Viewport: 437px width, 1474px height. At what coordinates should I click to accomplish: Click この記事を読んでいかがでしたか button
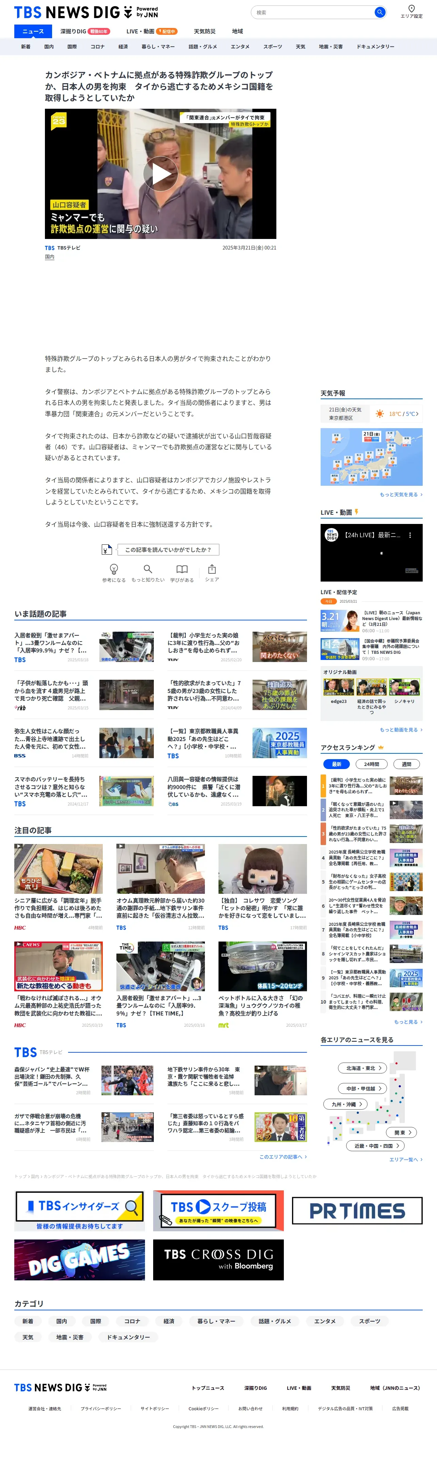coord(168,549)
